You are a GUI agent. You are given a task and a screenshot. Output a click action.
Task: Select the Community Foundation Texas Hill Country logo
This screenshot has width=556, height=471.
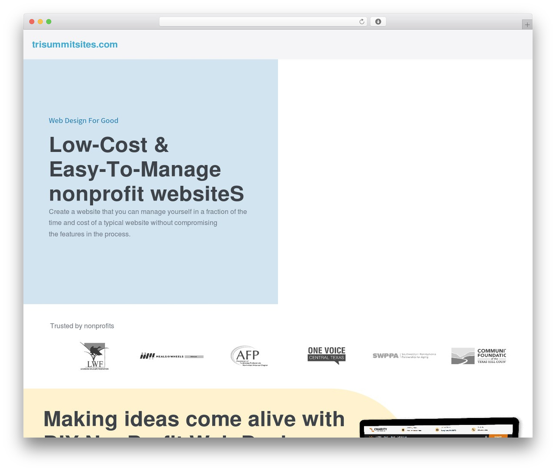(478, 356)
